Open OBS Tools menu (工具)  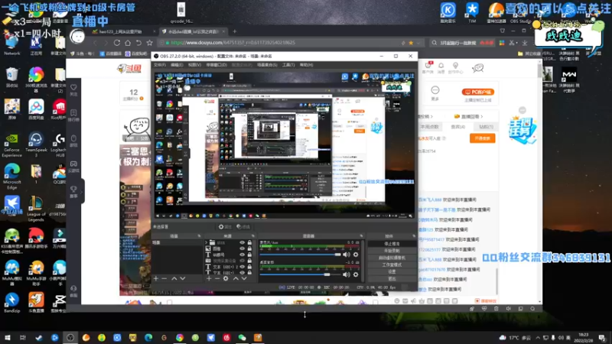click(288, 65)
